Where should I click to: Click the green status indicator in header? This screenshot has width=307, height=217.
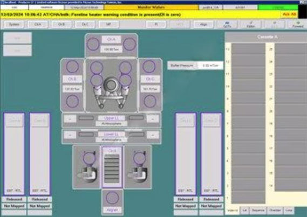[278, 7]
